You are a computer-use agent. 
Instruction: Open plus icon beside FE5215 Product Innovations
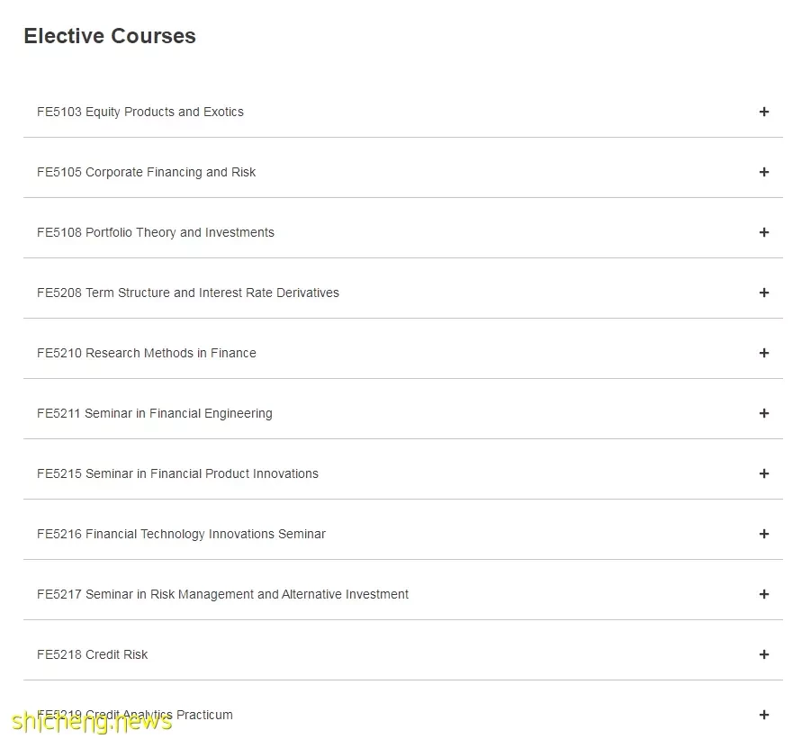click(x=763, y=473)
